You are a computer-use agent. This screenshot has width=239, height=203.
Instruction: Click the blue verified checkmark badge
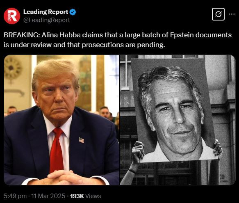[73, 12]
